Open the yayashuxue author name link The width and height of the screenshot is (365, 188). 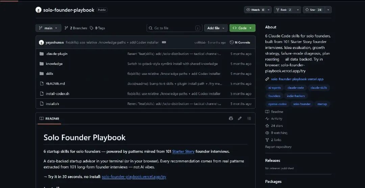click(55, 42)
